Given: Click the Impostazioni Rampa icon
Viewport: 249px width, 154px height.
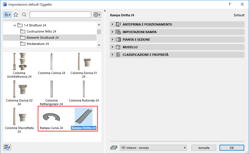Looking at the screenshot, I should [x=118, y=32].
